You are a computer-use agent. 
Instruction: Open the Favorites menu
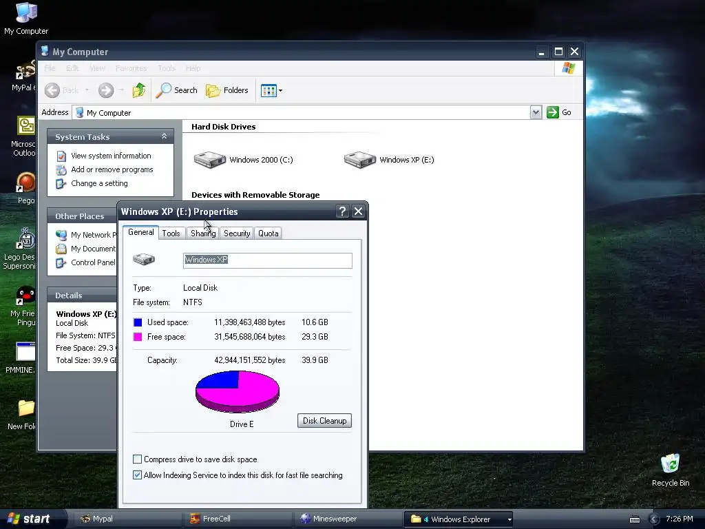coord(131,68)
